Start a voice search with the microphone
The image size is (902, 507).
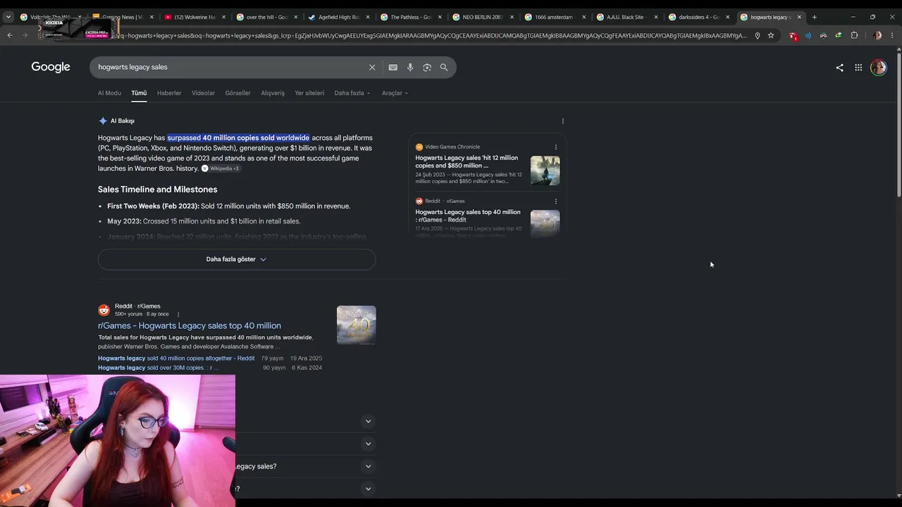pos(410,67)
